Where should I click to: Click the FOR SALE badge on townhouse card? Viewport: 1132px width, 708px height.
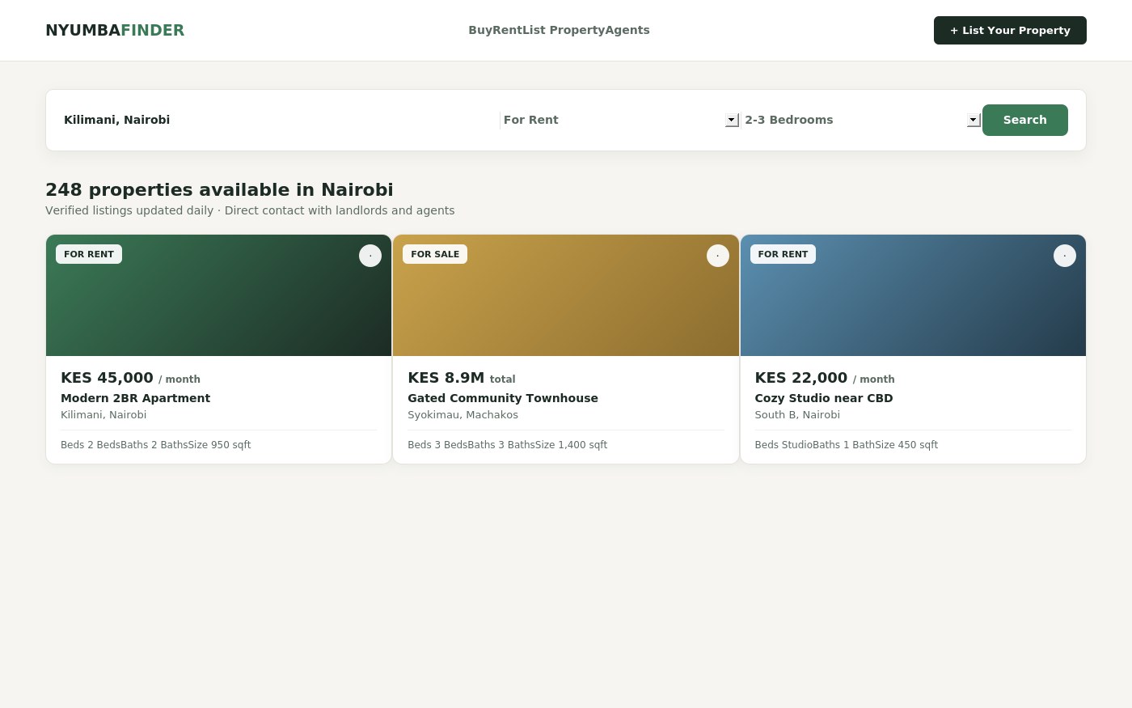[x=435, y=254]
